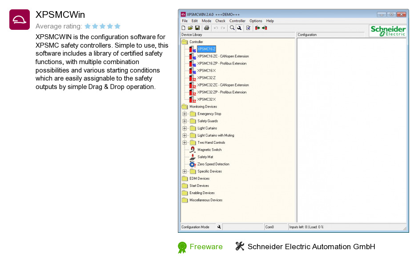
Task: Open the Check menu
Action: tap(220, 21)
